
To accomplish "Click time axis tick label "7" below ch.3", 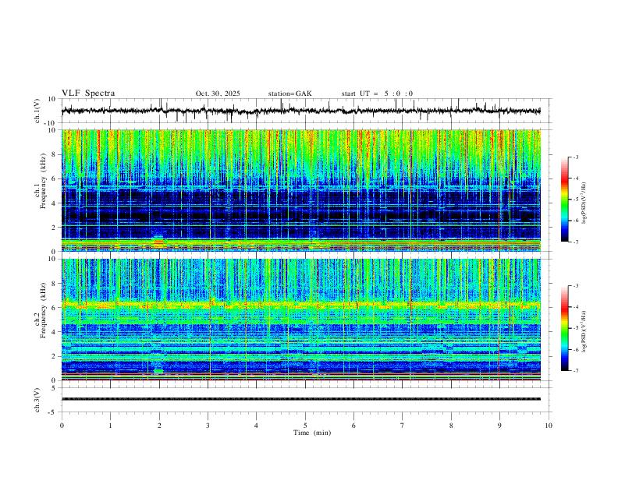I will pyautogui.click(x=403, y=426).
